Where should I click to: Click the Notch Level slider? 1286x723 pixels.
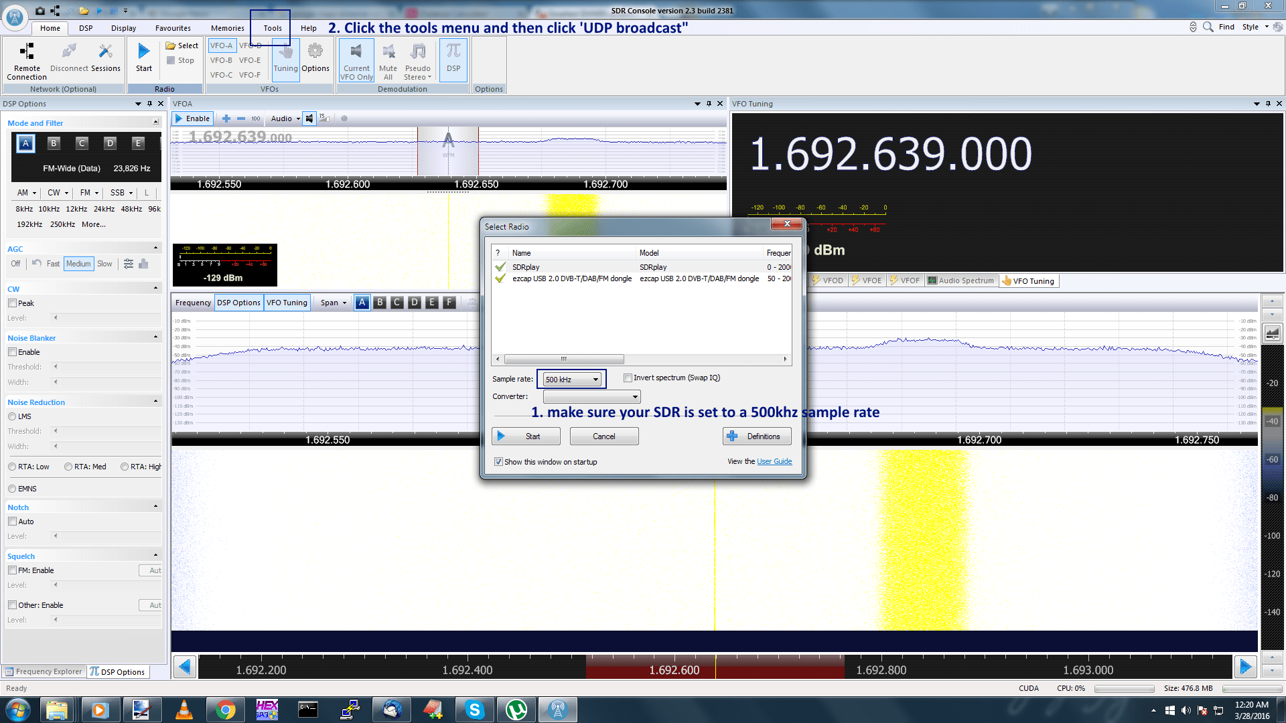click(107, 536)
